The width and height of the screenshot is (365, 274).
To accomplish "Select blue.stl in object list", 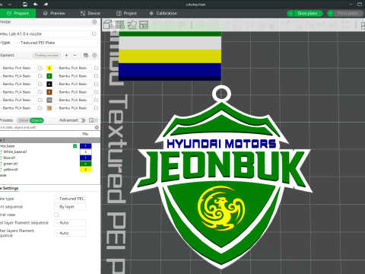I will tap(9, 158).
